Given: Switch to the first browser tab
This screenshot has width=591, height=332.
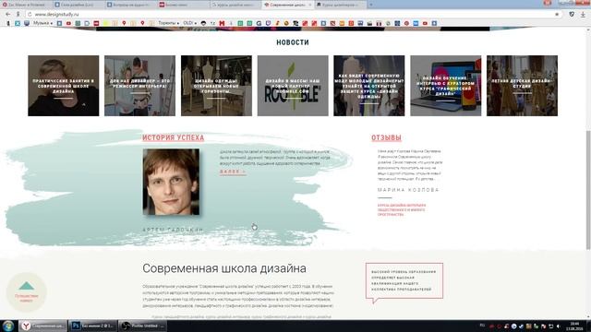Looking at the screenshot, I should (25, 5).
